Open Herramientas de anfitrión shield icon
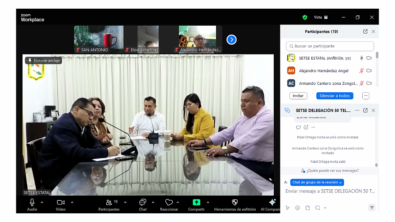395x222 pixels. pos(235,202)
